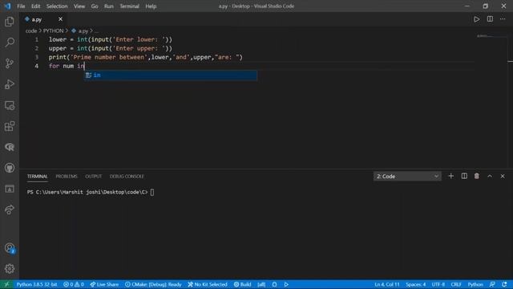Open the '2: Code' terminal dropdown

(x=407, y=177)
